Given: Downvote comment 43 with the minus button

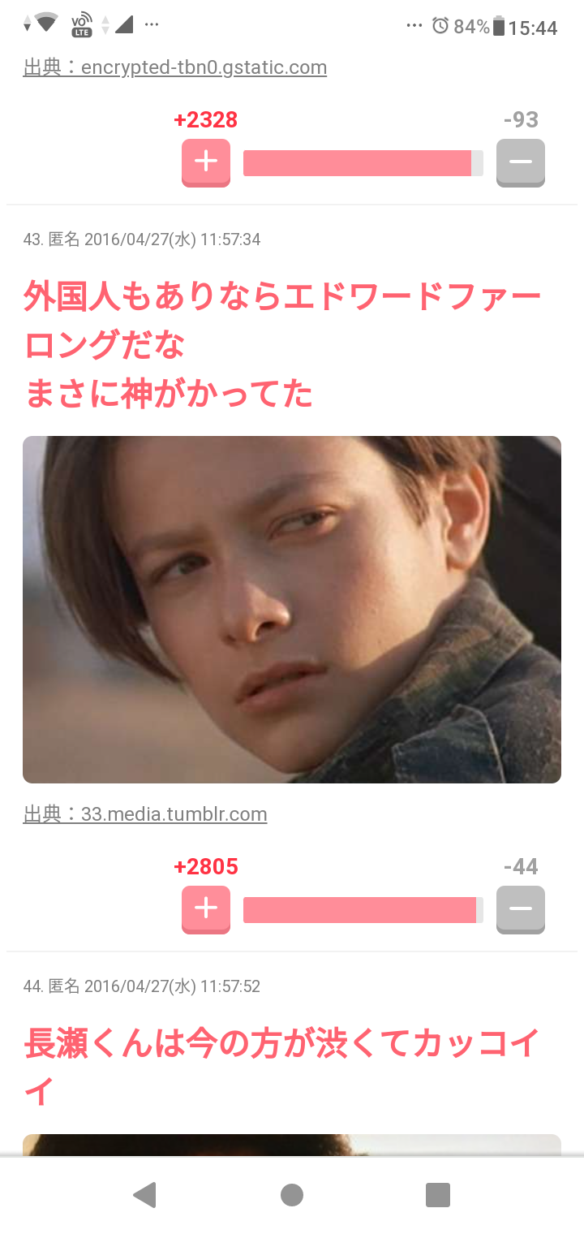Looking at the screenshot, I should coord(521,909).
